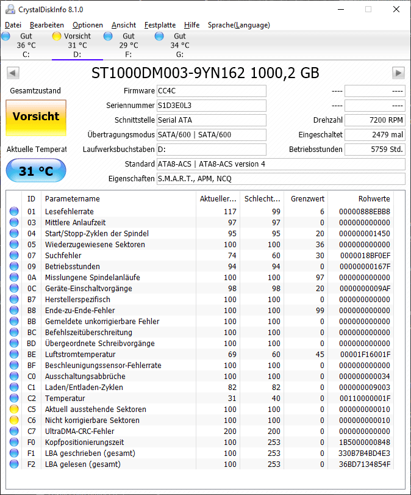Select drive C: tab with 36 °C

coord(26,45)
